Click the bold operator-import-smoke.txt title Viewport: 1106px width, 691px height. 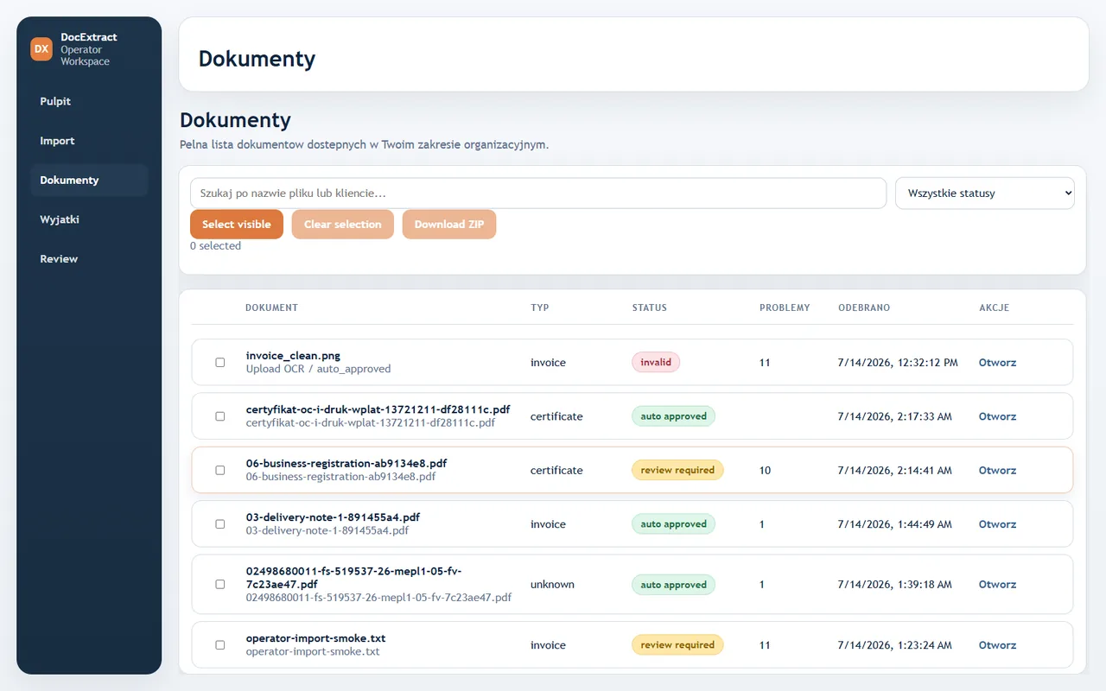(315, 638)
